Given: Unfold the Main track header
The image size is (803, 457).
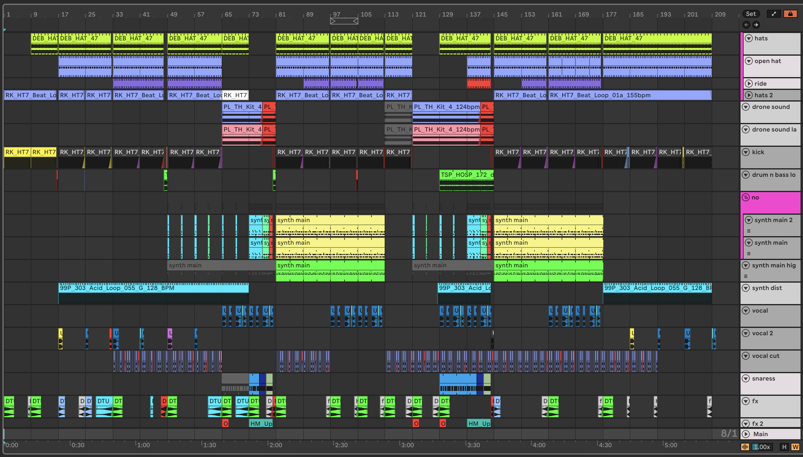Looking at the screenshot, I should 746,434.
